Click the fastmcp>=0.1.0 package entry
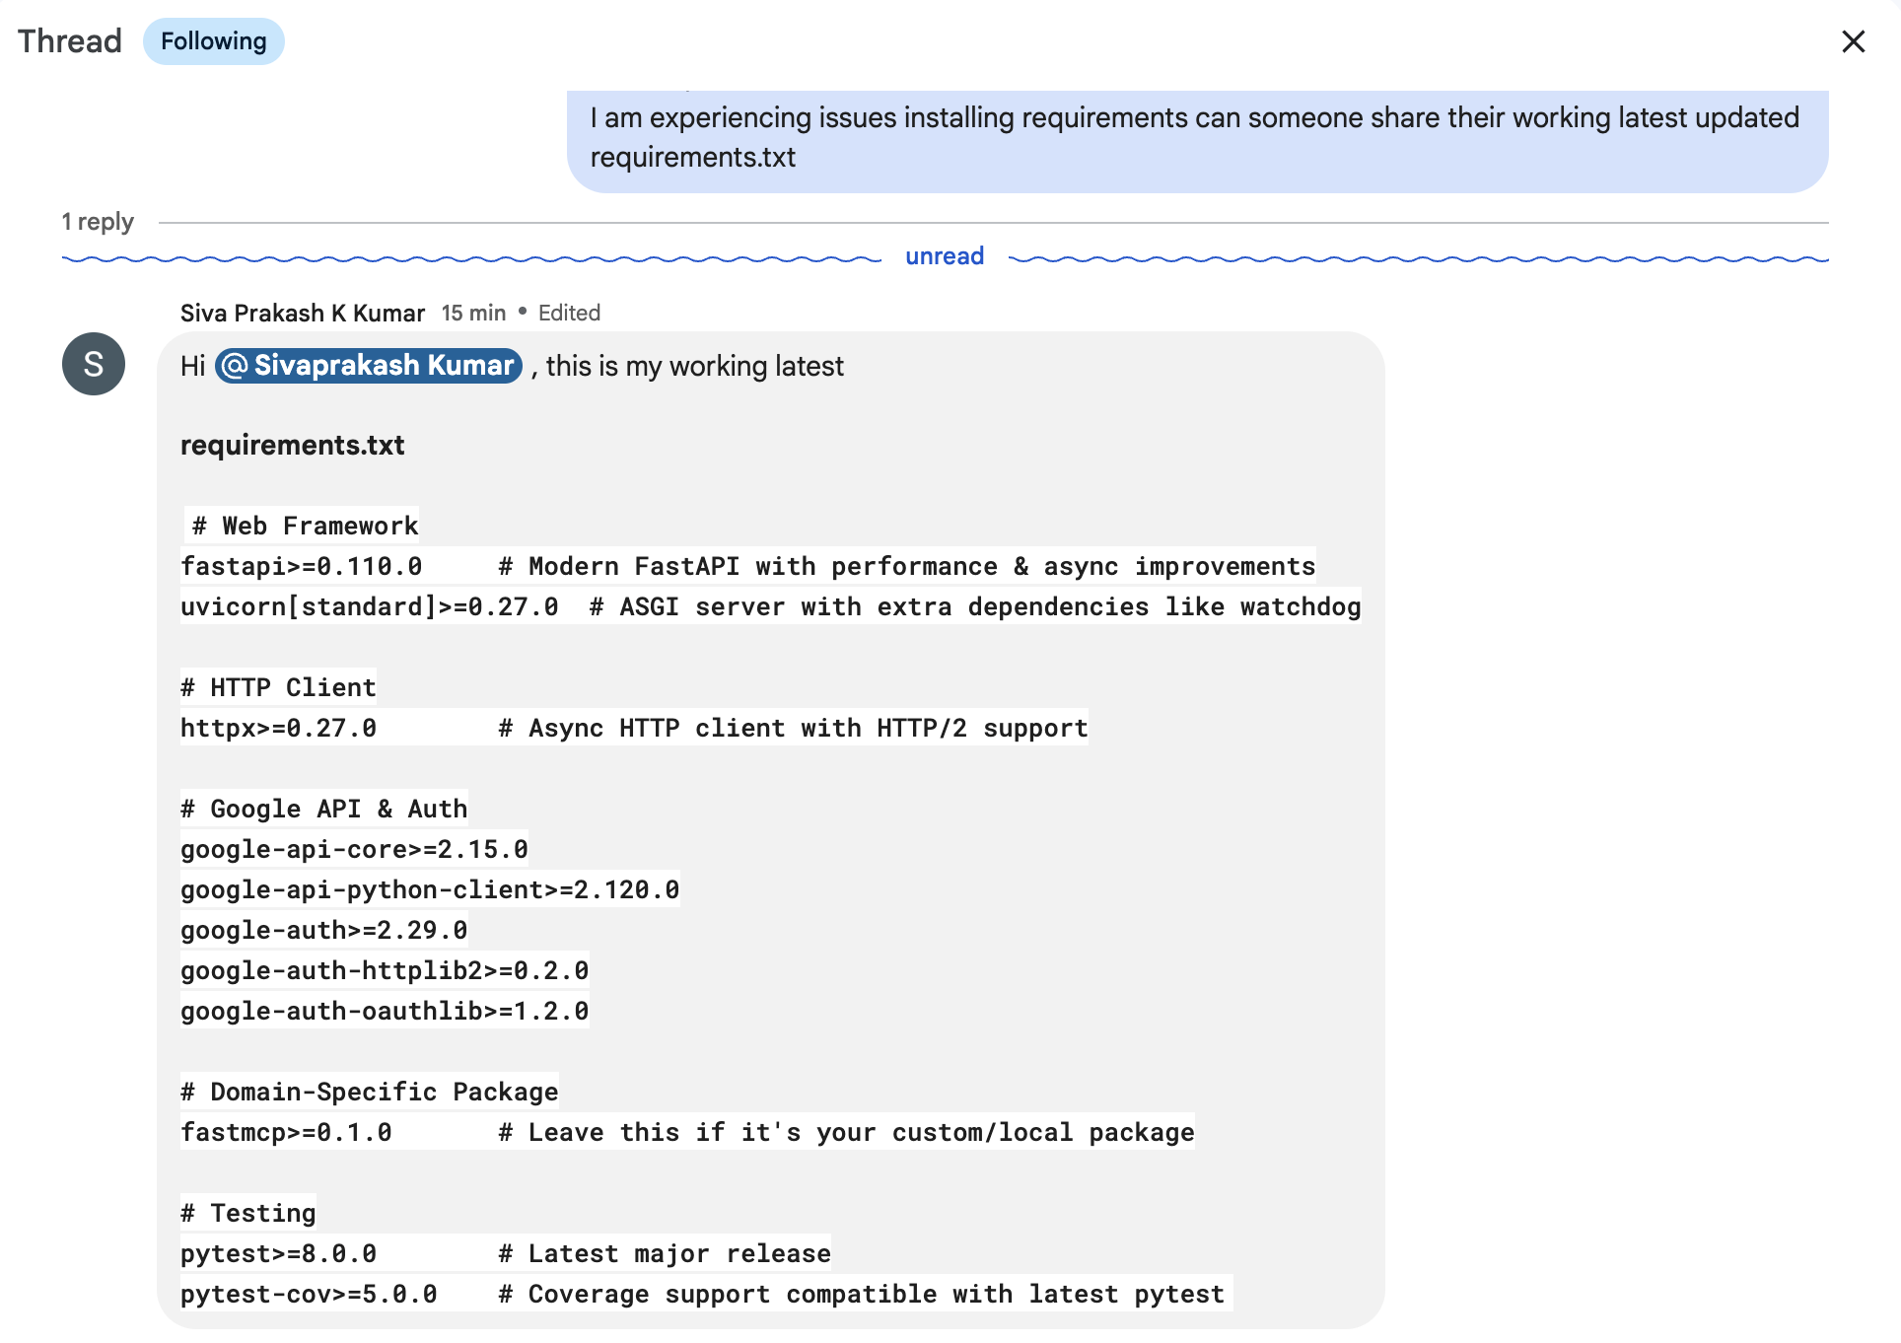The image size is (1901, 1343). pyautogui.click(x=284, y=1132)
